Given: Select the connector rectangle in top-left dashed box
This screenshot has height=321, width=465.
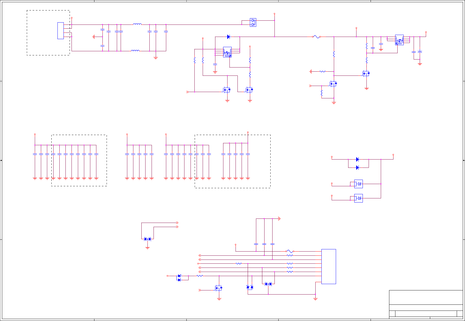Looking at the screenshot, I should click(x=60, y=31).
